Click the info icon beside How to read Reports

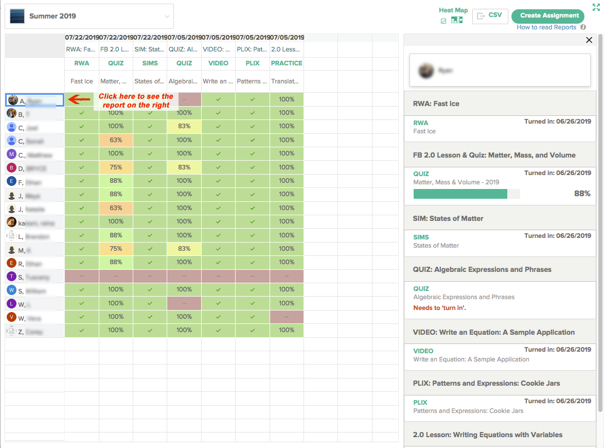[583, 27]
